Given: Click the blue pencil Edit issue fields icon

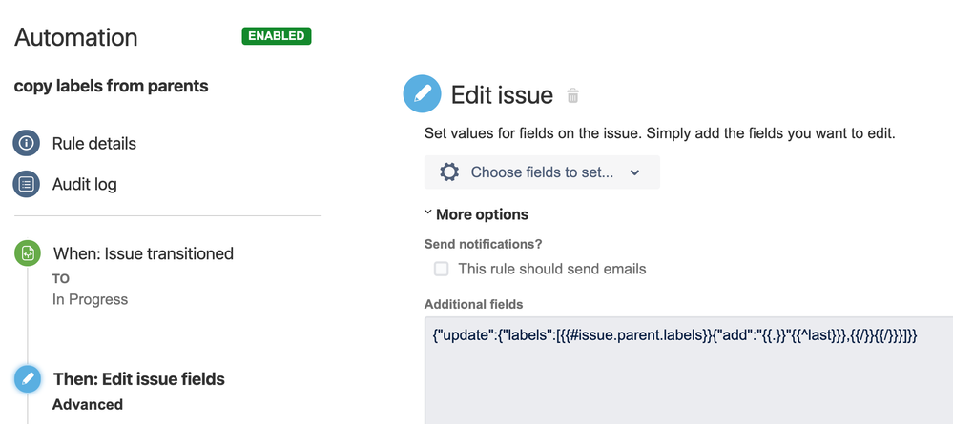Looking at the screenshot, I should pyautogui.click(x=28, y=379).
